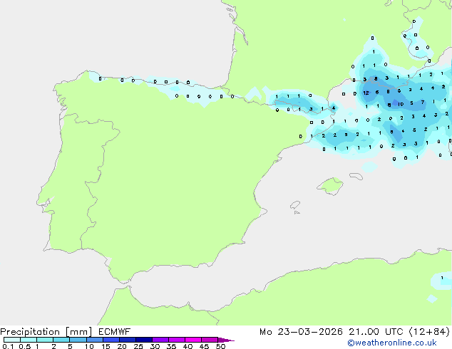Select the 30–35 mm legend swatch
This screenshot has width=452, height=349.
tap(160, 340)
